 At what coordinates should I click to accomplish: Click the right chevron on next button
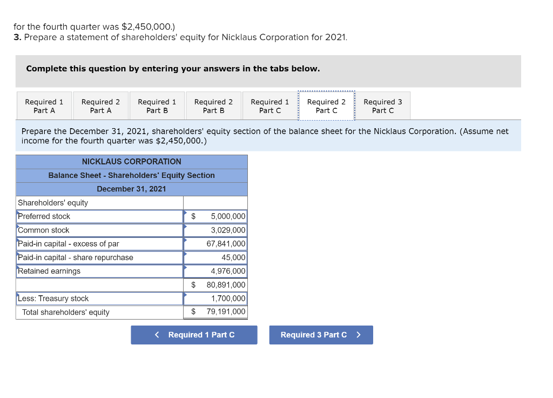(x=359, y=335)
